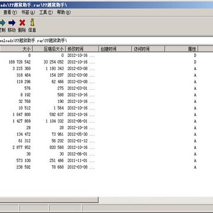Select the size value 134 472
The image size is (213, 213).
click(24, 134)
